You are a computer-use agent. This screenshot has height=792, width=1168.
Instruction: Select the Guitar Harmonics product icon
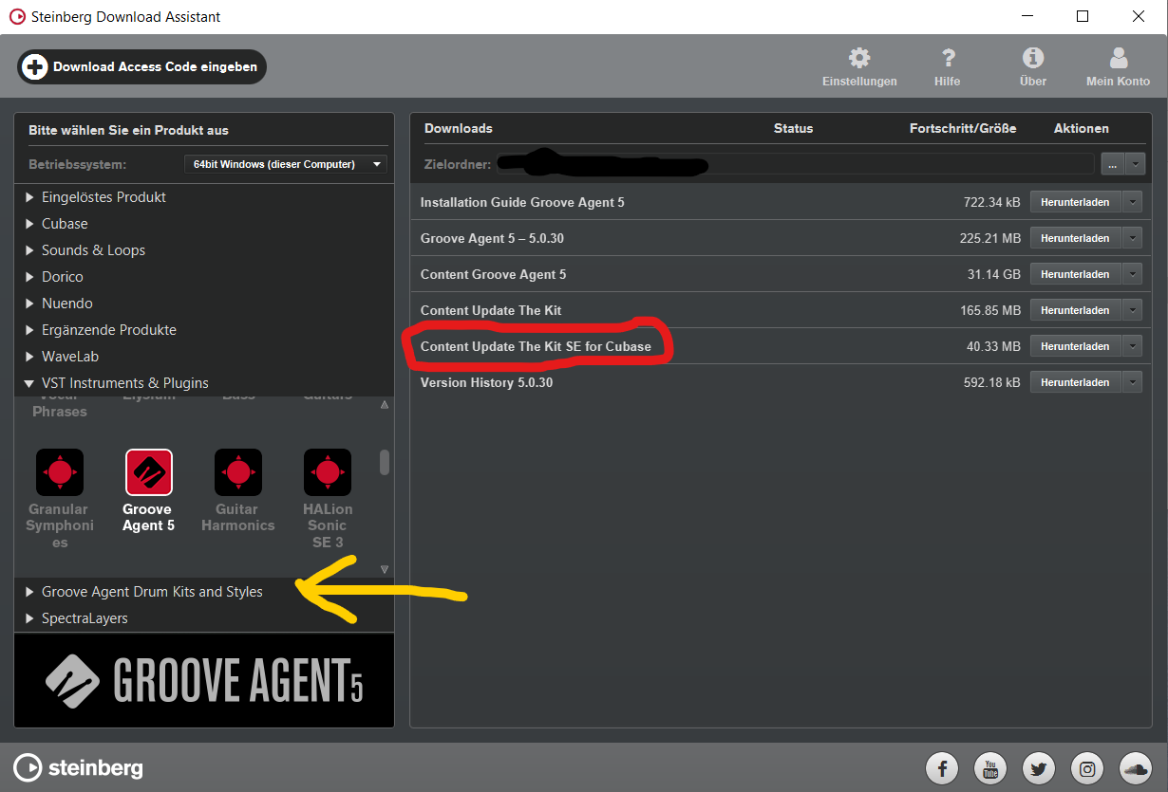[x=238, y=472]
